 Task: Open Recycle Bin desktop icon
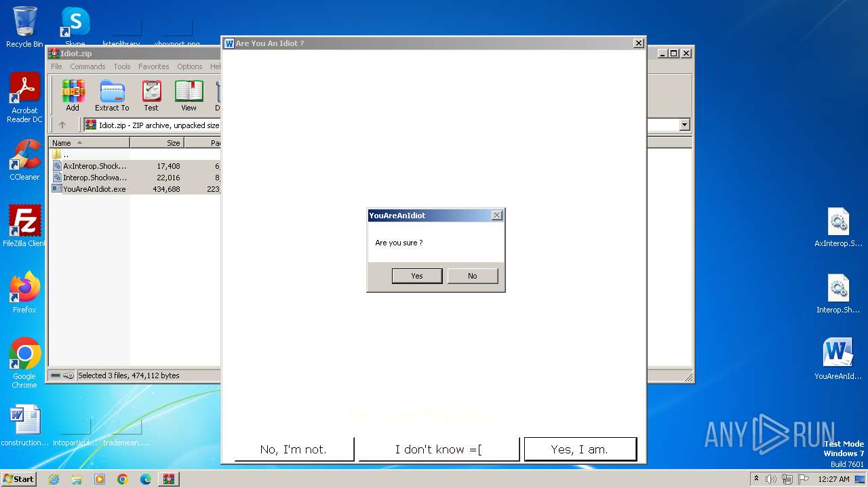[24, 27]
